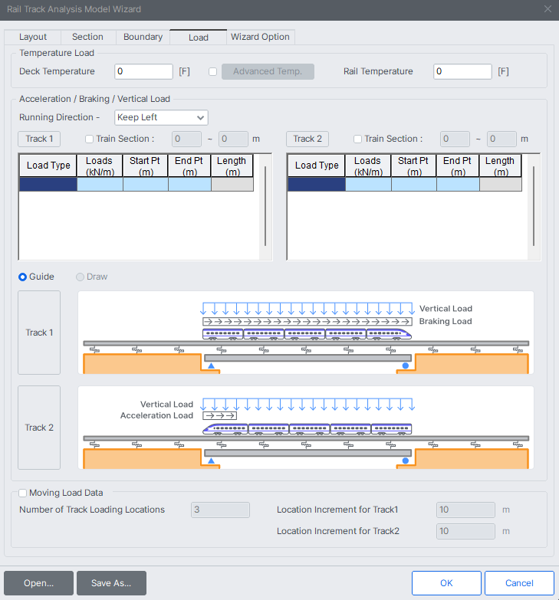
Task: Click Number of Track Loading Locations field
Action: [221, 510]
